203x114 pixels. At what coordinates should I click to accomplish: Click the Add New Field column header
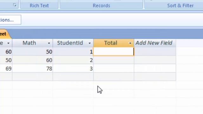(x=155, y=43)
